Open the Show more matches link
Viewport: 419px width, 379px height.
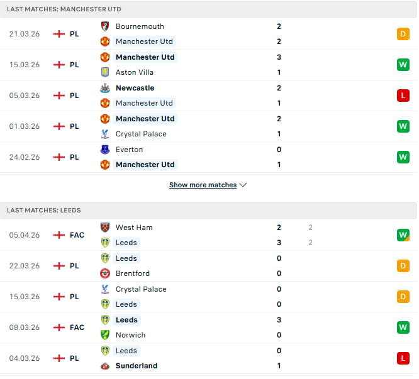tap(203, 185)
